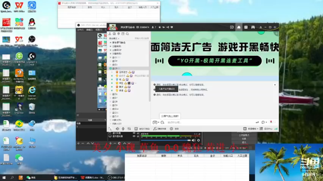The image size is (323, 181).
Task: Open OBS source properties gear icon
Action: tap(119, 143)
